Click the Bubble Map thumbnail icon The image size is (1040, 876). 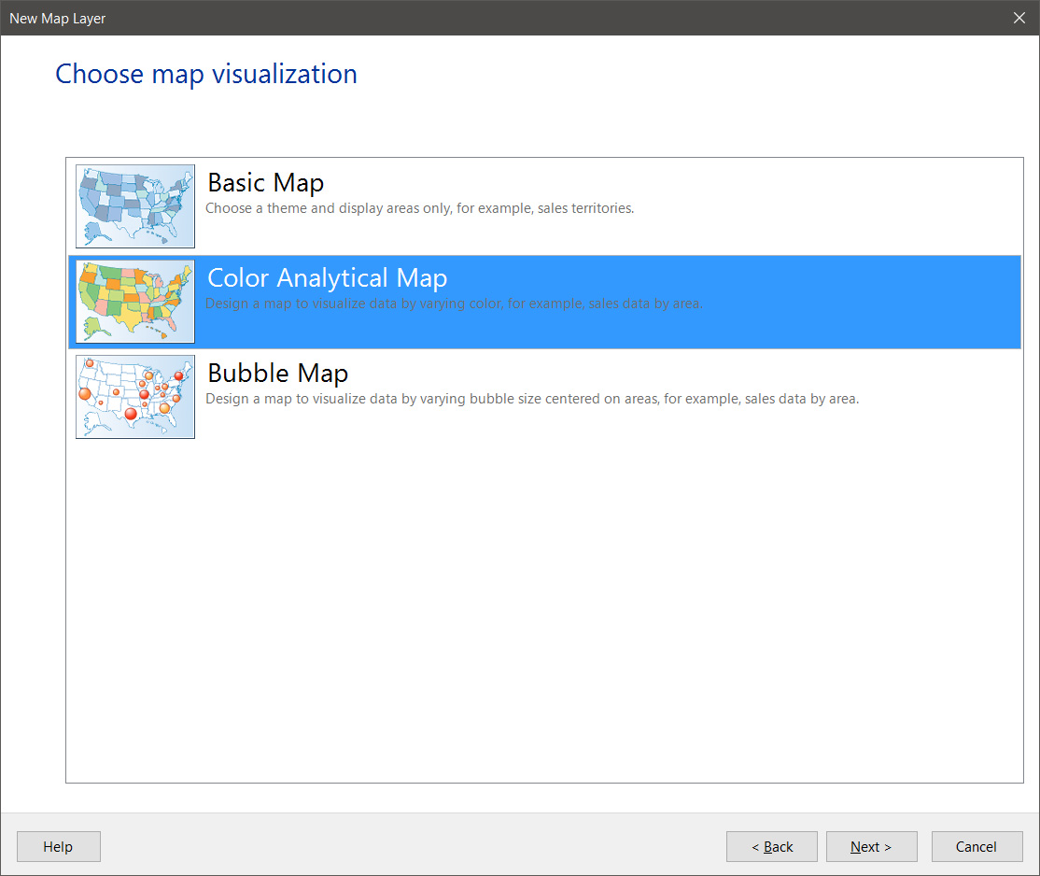(x=135, y=397)
